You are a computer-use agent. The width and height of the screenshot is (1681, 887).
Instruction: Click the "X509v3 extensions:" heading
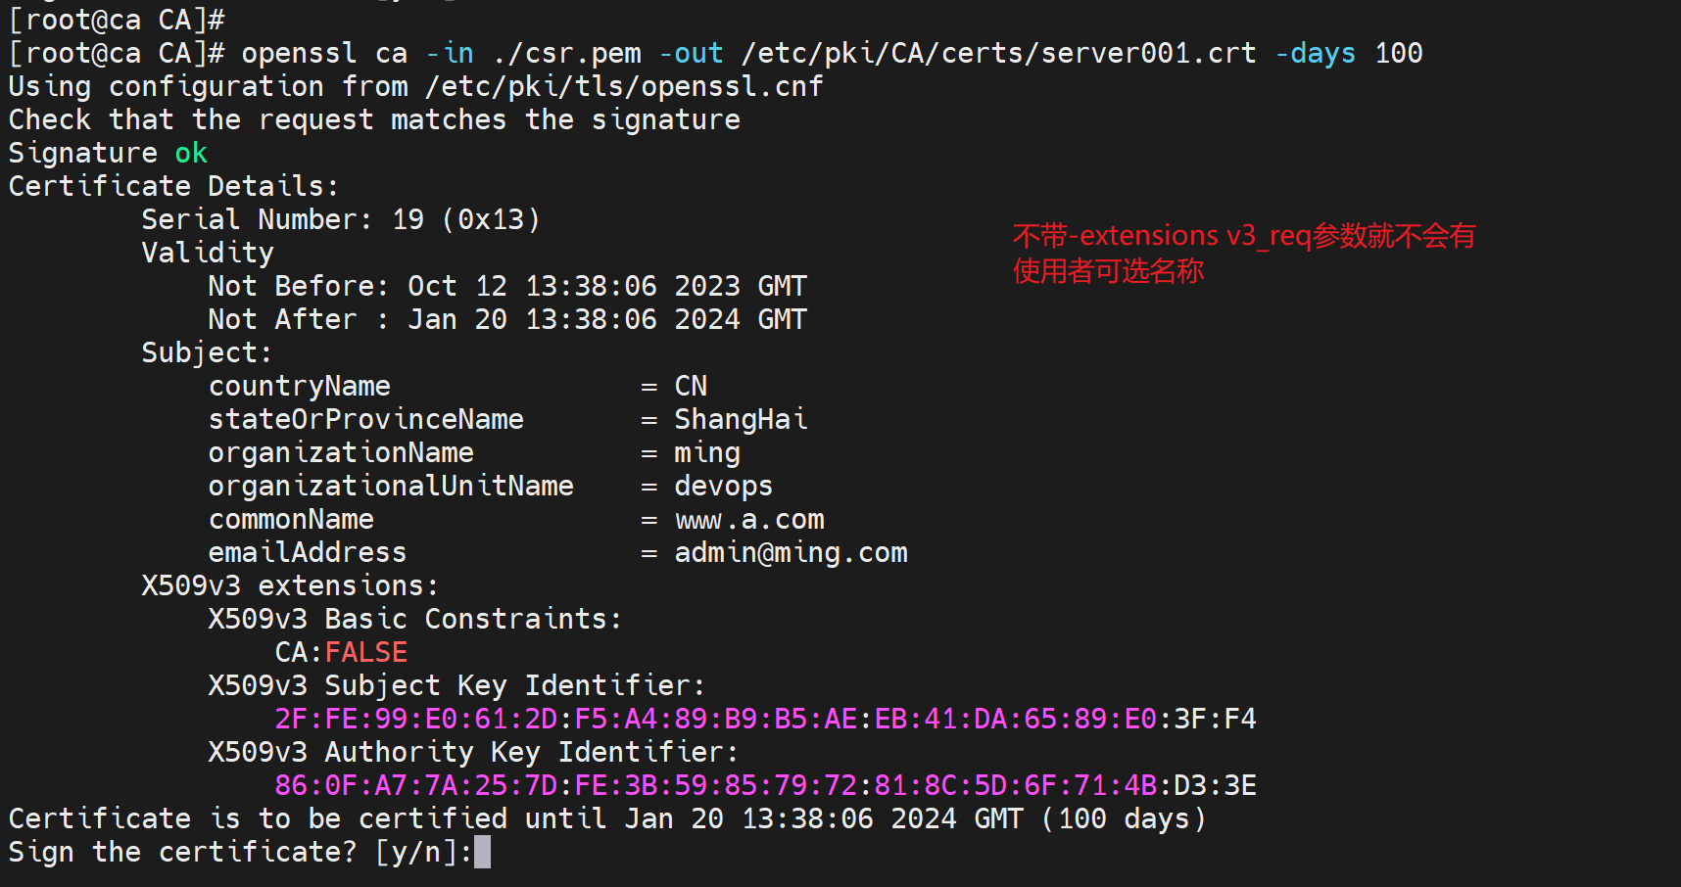click(289, 585)
